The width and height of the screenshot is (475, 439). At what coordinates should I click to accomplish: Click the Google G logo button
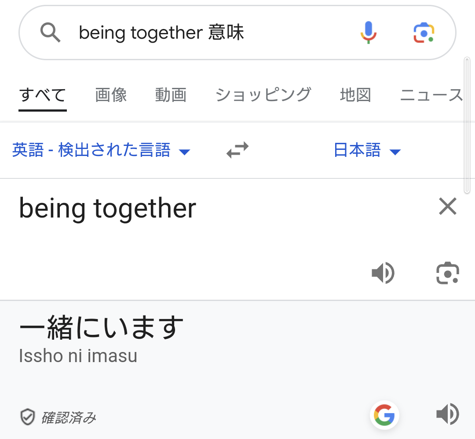point(384,414)
